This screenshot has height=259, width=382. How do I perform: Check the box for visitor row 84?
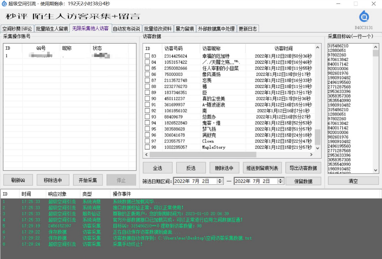pyautogui.click(x=147, y=62)
